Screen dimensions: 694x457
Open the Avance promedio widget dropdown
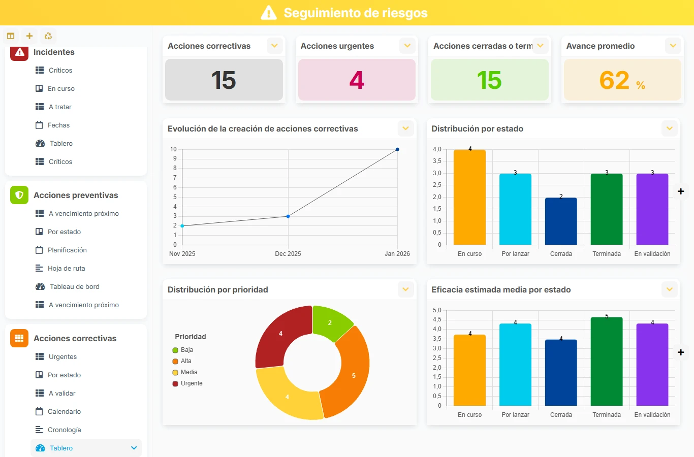point(673,46)
